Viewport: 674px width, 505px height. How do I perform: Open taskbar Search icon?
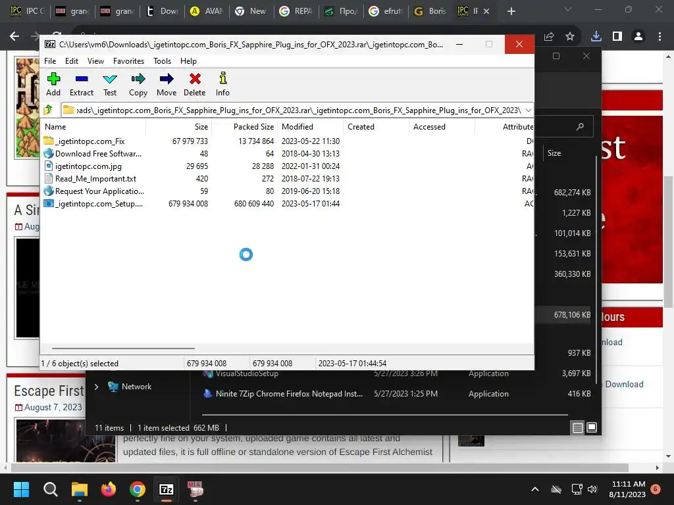50,489
